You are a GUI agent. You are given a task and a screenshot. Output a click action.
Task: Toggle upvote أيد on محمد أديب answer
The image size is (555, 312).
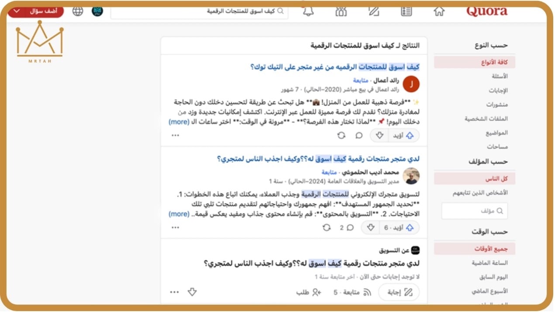(399, 228)
